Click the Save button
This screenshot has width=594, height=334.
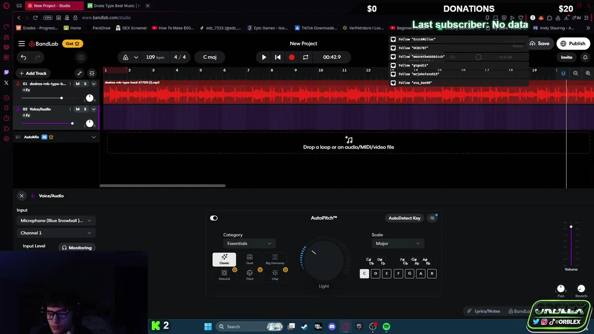[539, 44]
